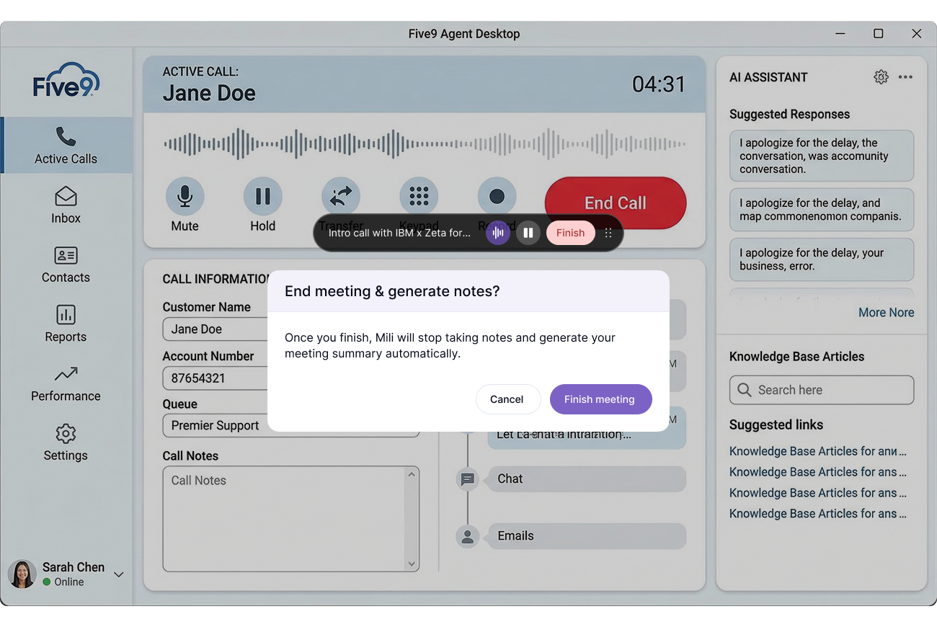Open the Keypad icon

[419, 196]
